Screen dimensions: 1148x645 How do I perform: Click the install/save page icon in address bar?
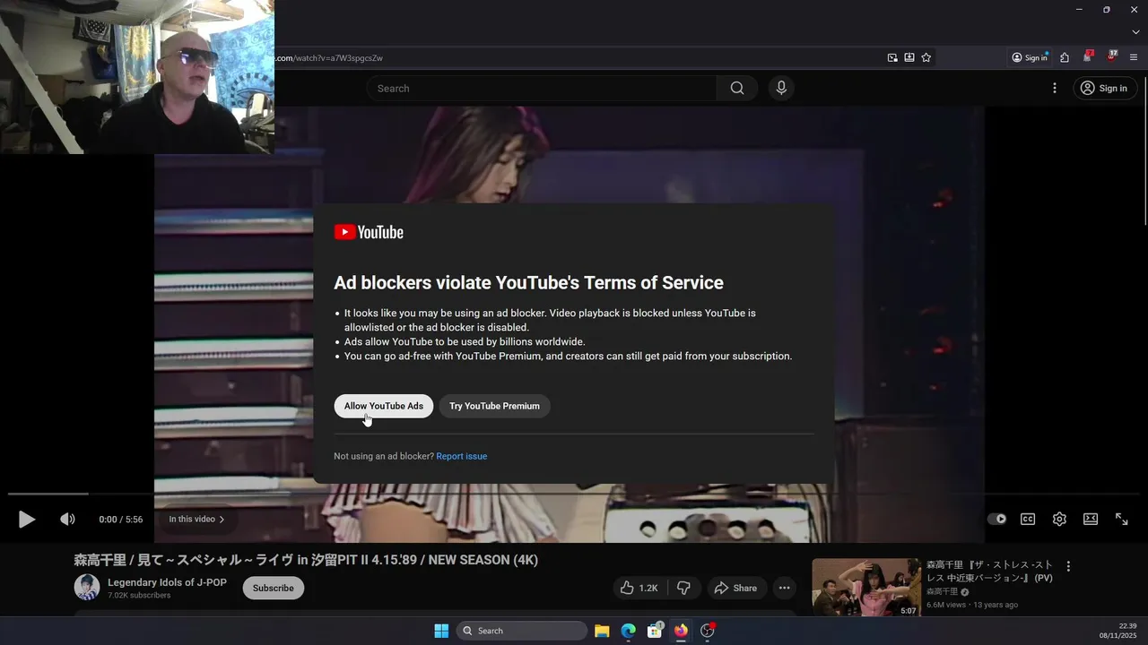909,57
